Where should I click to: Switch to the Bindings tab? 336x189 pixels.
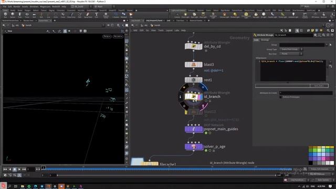click(265, 40)
